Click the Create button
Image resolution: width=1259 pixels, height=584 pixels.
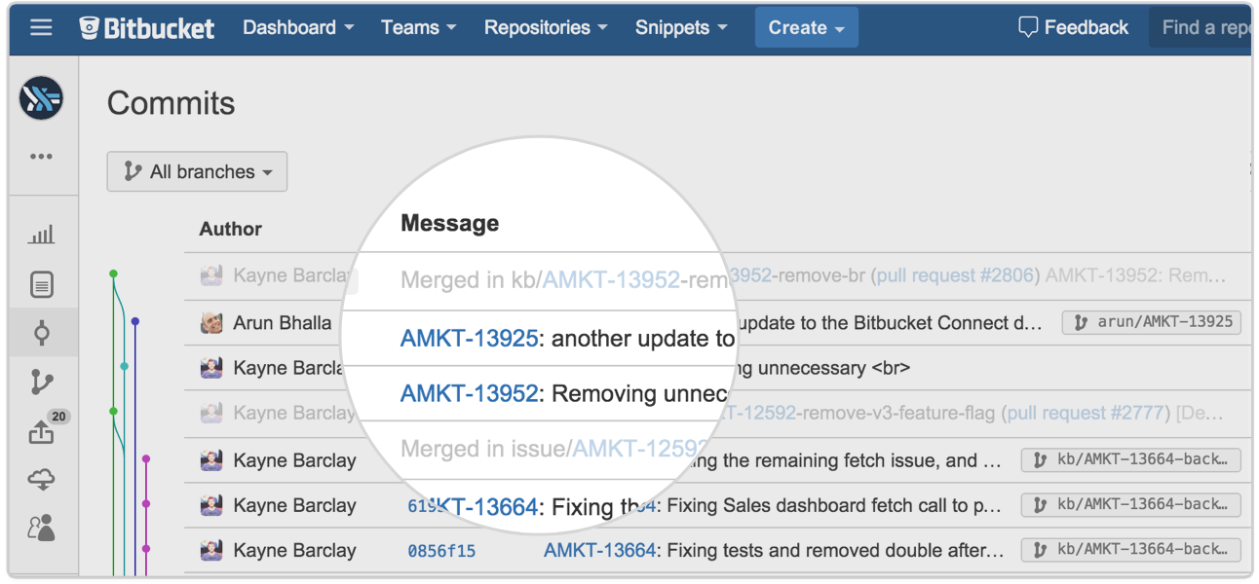click(807, 27)
